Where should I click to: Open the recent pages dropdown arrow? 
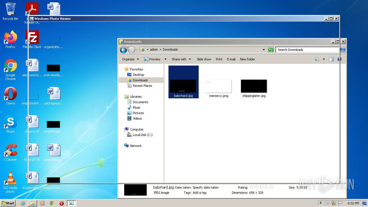click(137, 50)
